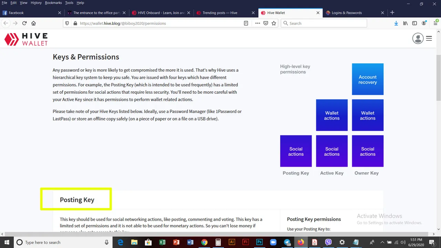Click the horizontal scrollbar at bottom
The width and height of the screenshot is (441, 248).
217,234
